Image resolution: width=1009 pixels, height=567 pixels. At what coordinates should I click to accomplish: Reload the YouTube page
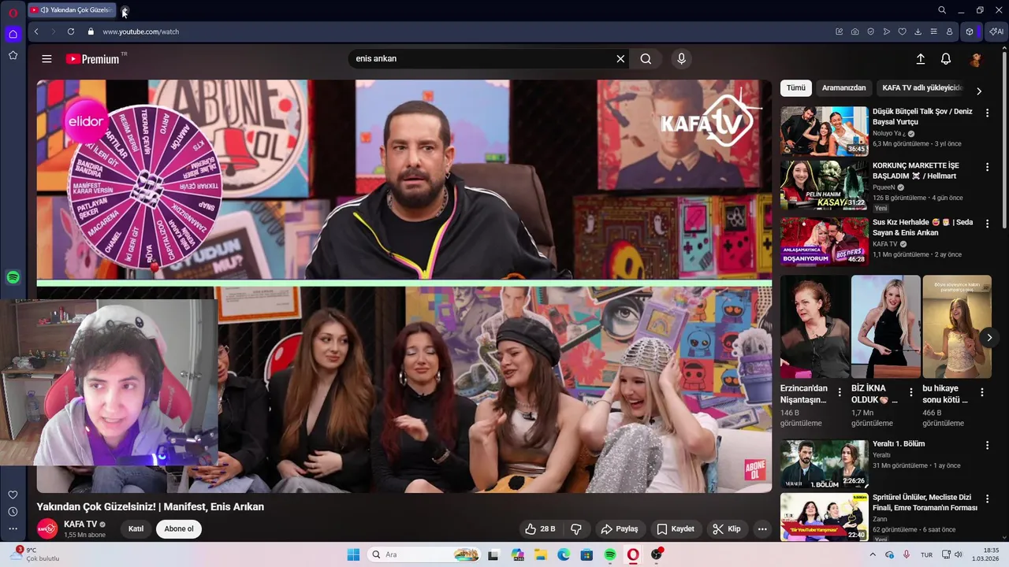[x=71, y=31]
